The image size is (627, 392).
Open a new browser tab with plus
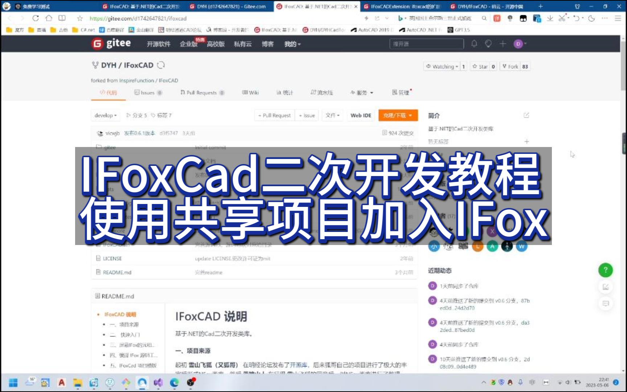tap(540, 6)
